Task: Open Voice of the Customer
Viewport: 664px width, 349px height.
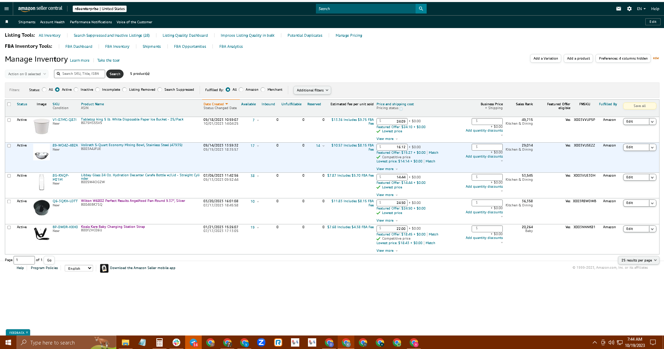Action: [134, 22]
